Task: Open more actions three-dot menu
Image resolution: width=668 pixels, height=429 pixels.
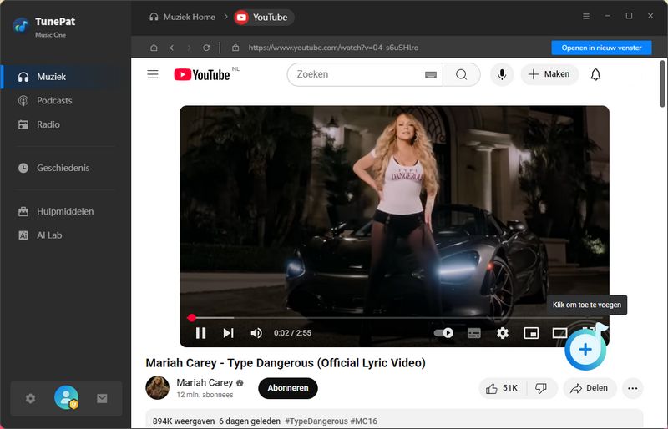Action: [x=633, y=388]
